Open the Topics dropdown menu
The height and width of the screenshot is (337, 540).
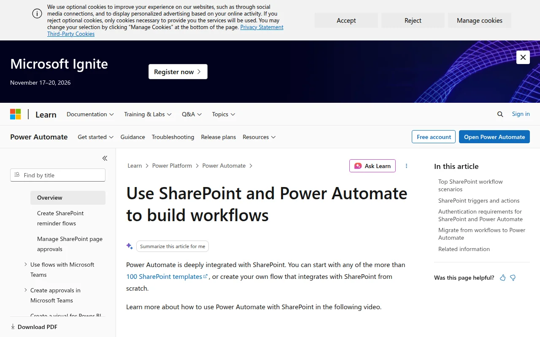[x=224, y=114]
